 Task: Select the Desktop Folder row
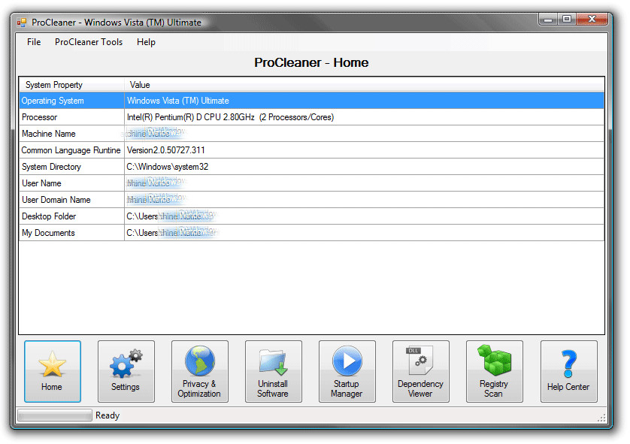(x=312, y=216)
